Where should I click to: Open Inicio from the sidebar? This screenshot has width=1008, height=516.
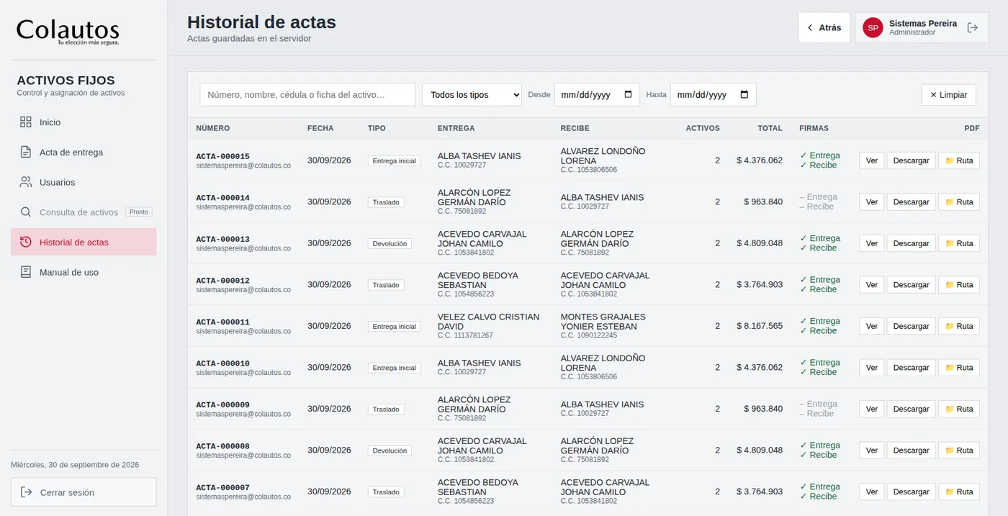pyautogui.click(x=84, y=122)
